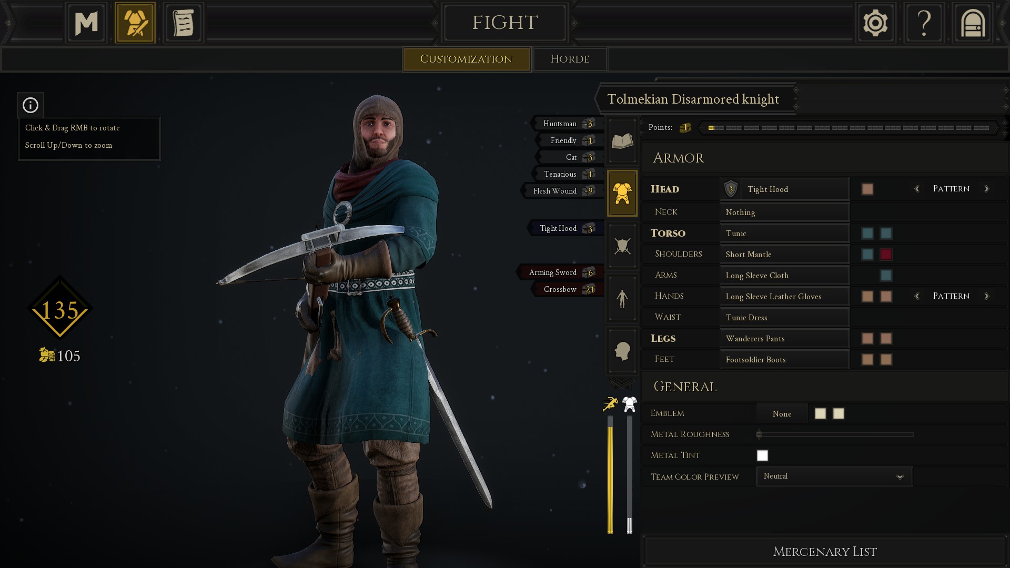Open the Torso Tunic item selector

pos(784,233)
